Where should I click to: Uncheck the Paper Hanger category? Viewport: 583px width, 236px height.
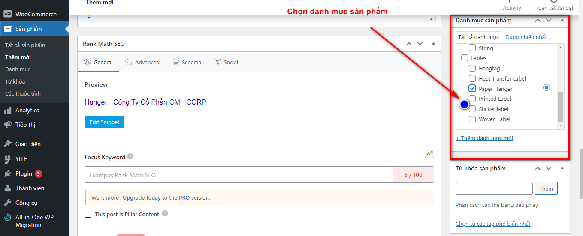472,89
